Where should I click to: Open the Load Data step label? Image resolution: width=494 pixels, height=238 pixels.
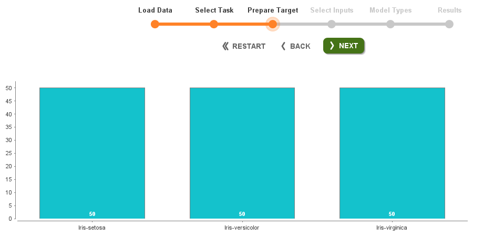[x=155, y=10]
